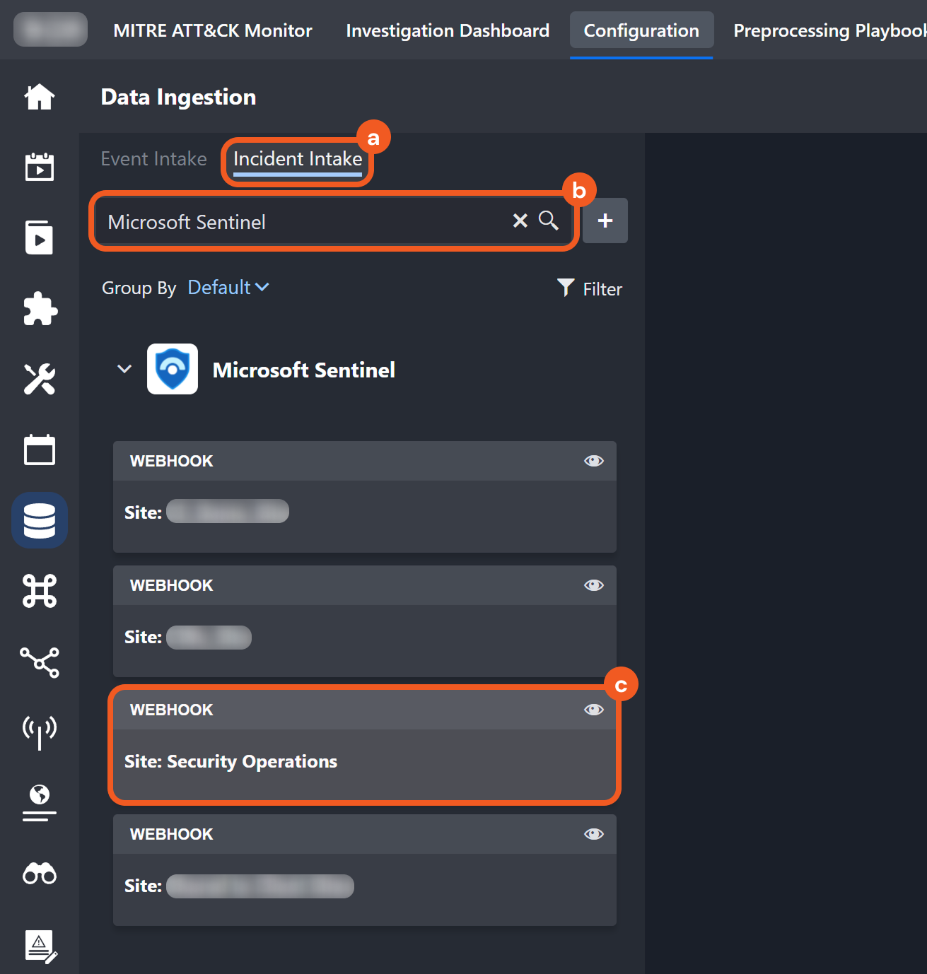927x974 pixels.
Task: Toggle eye icon on Security Operations webhook
Action: coord(593,710)
